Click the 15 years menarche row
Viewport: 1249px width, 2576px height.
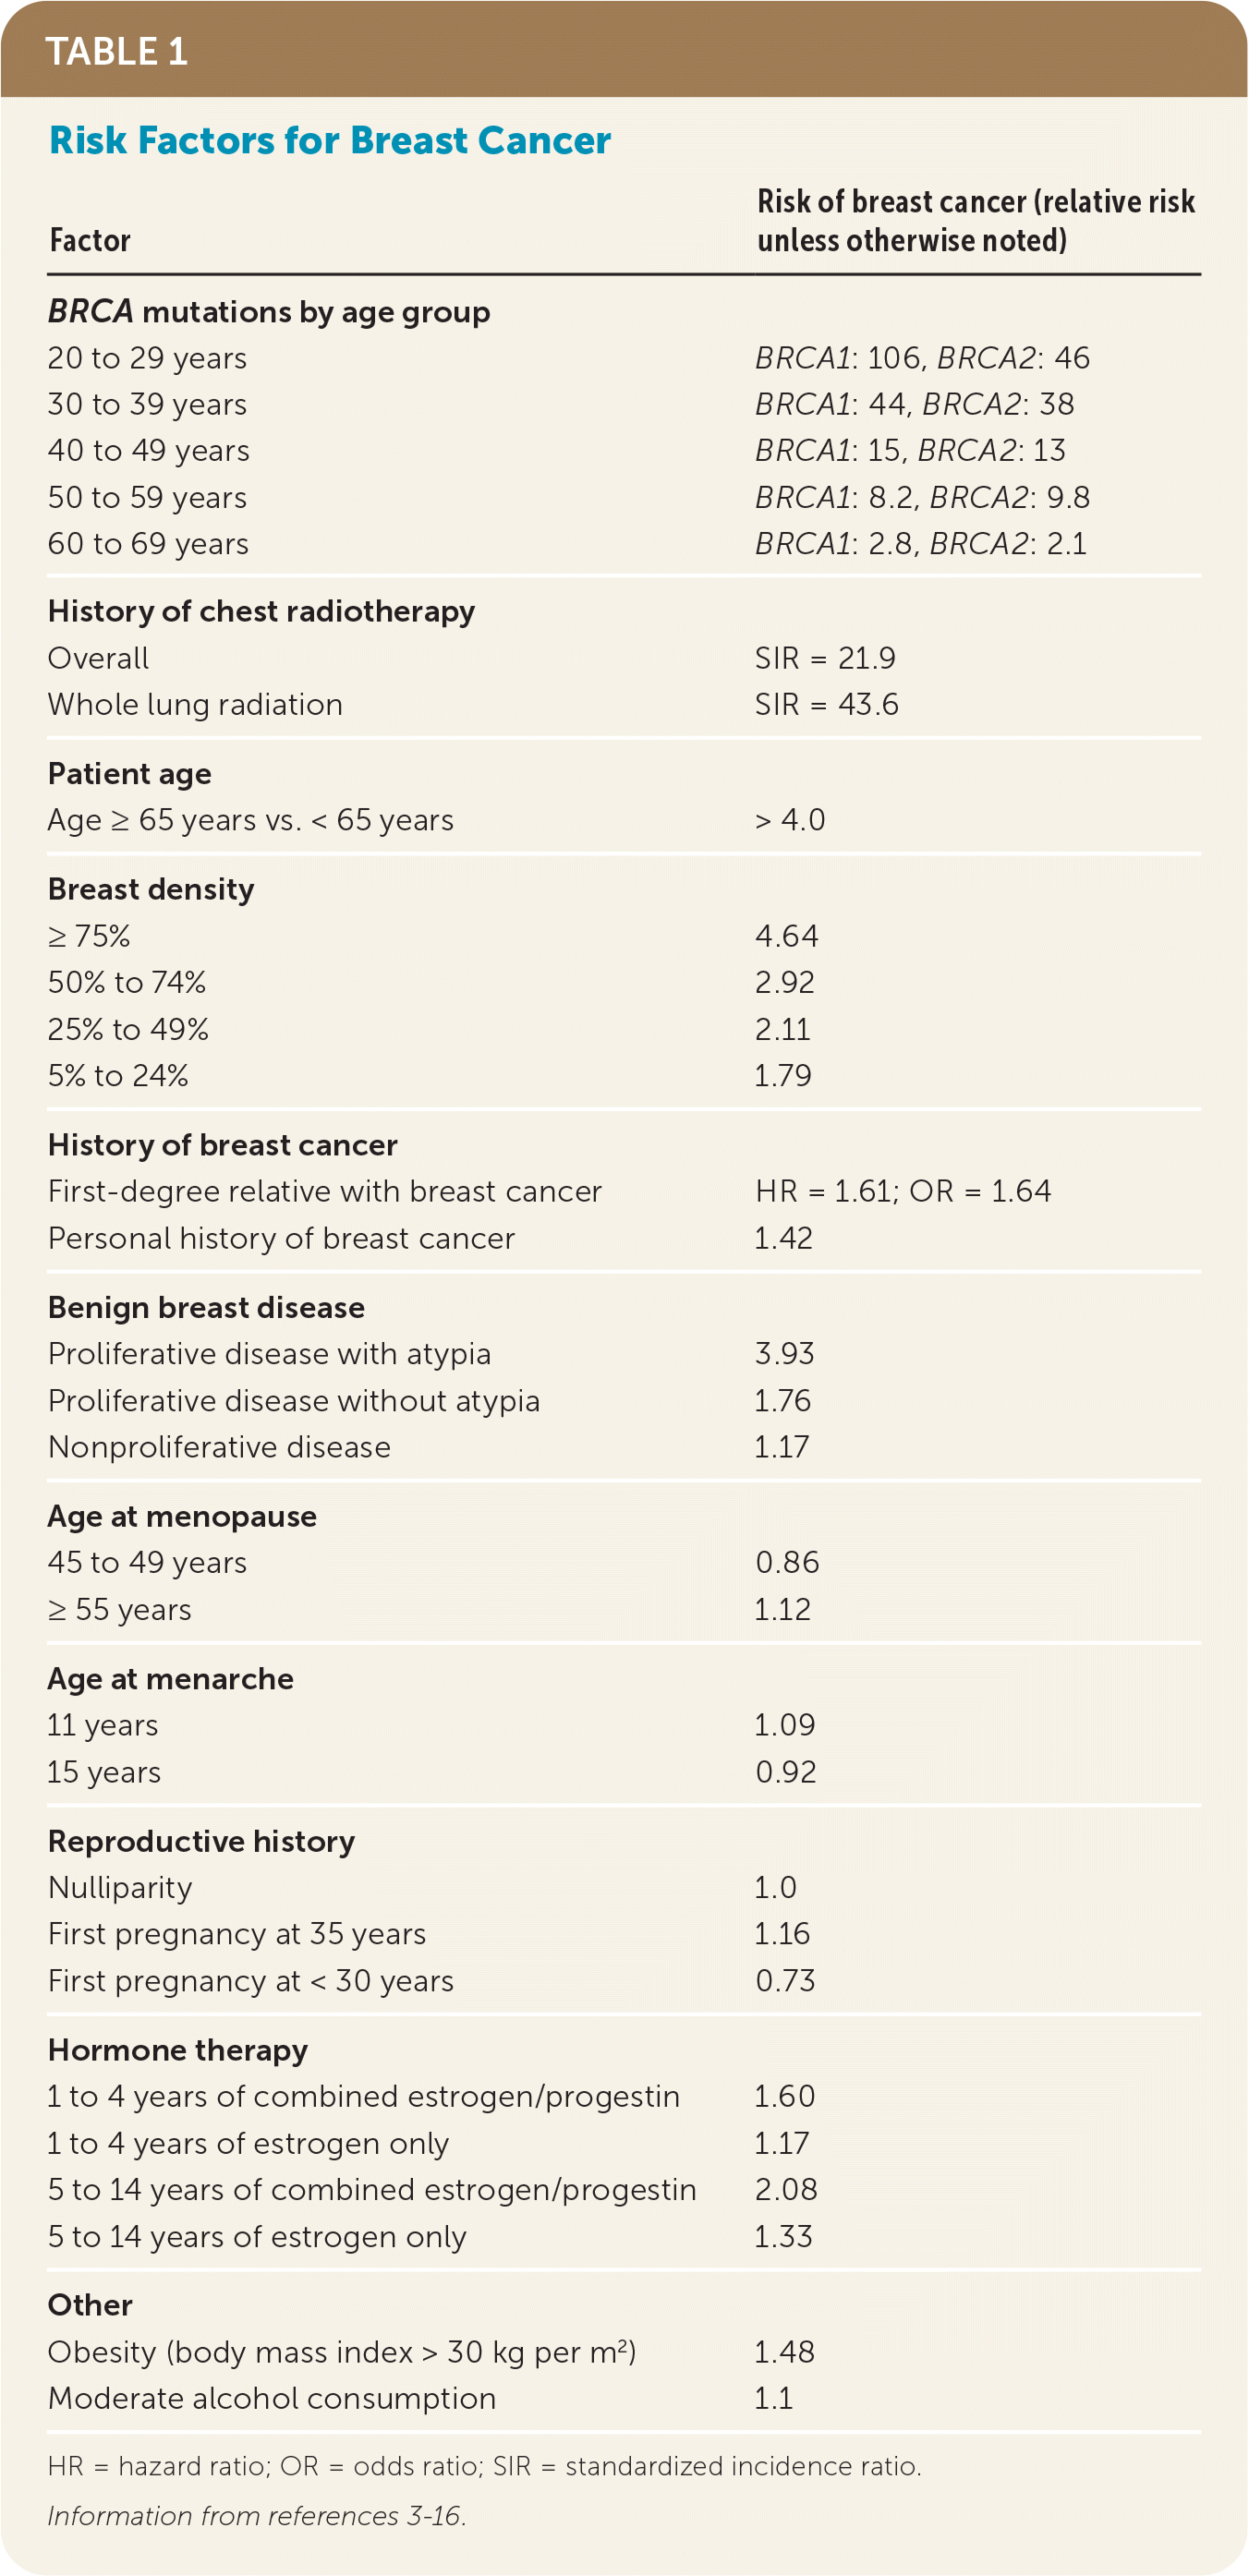pyautogui.click(x=104, y=1772)
